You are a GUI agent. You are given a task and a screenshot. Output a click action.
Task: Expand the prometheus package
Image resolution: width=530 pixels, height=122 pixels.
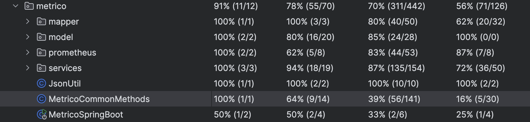(x=28, y=52)
